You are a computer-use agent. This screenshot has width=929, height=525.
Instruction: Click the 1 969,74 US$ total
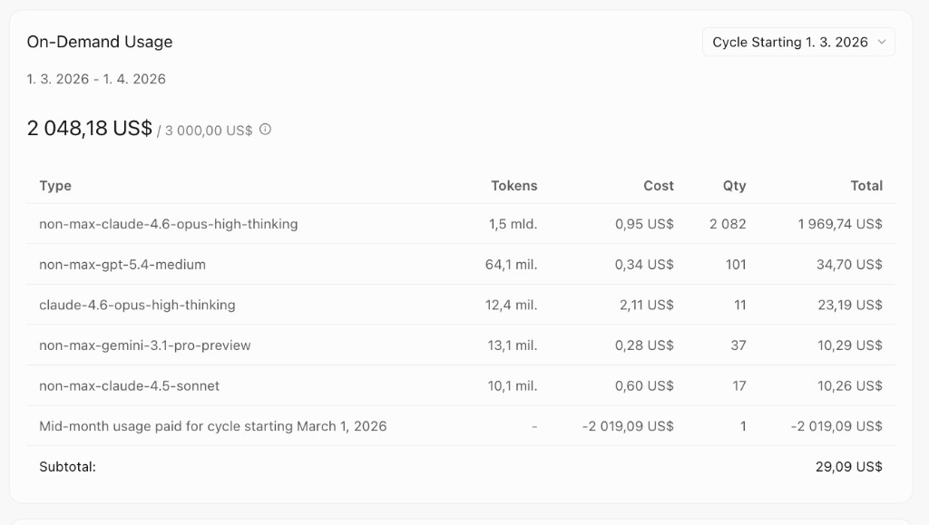point(839,224)
